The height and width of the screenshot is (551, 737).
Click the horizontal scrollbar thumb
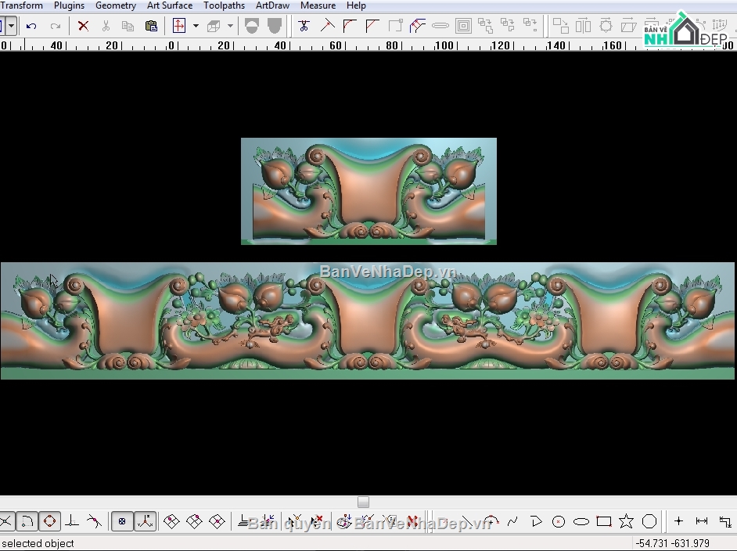click(363, 502)
